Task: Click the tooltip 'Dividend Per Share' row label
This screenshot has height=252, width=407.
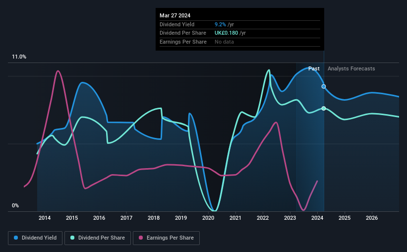Action: point(183,33)
